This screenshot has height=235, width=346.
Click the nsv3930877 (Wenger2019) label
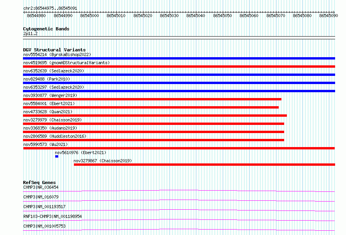coord(50,95)
